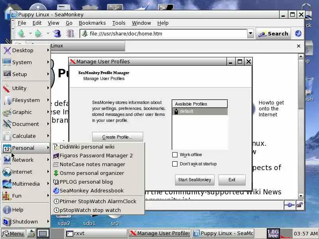Enable the Work offline checkbox
The image size is (319, 239).
point(175,155)
